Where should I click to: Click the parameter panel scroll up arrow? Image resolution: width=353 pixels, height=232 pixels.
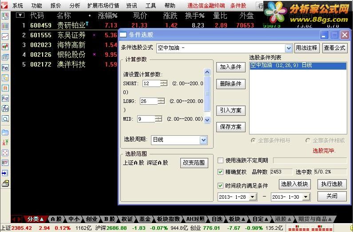point(207,72)
